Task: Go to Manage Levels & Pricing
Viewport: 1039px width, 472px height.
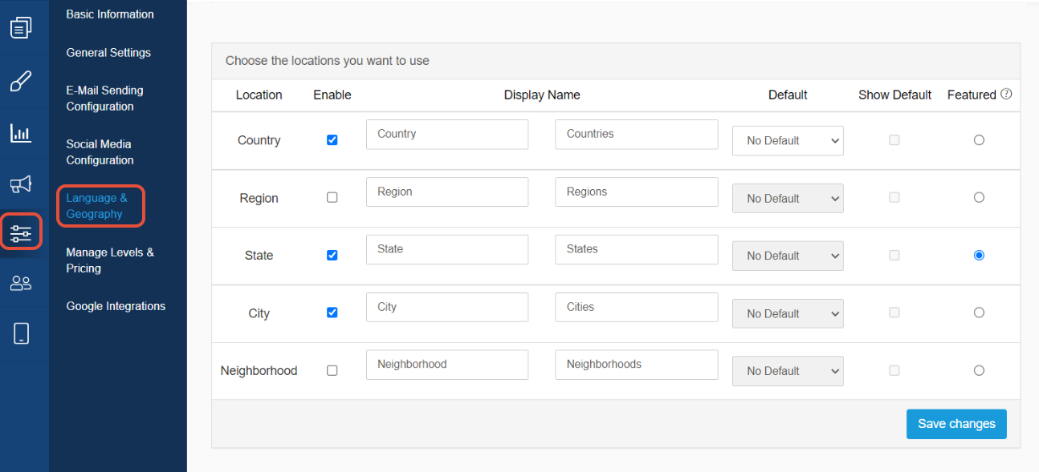Action: [110, 260]
